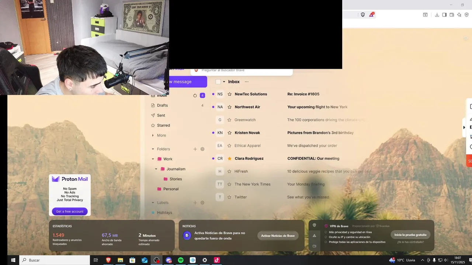Click Activar Noticias de Brave button
Viewport: 472px width, 265px height.
click(x=278, y=236)
